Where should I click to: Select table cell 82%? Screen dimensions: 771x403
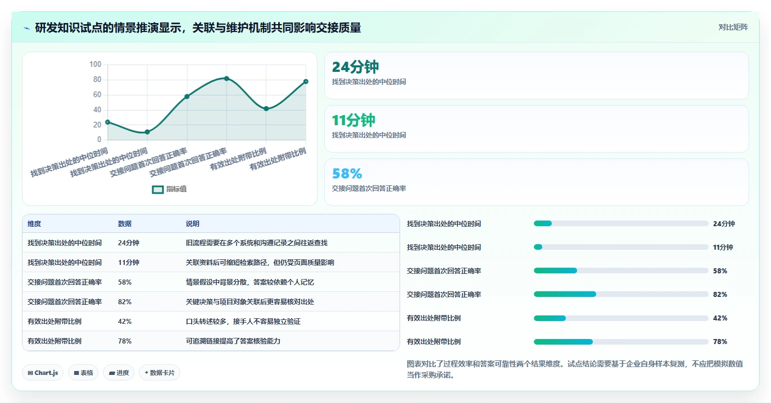click(x=125, y=302)
